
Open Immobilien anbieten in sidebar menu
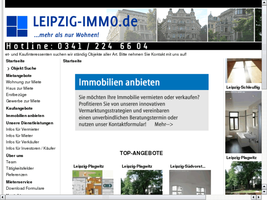[x=25, y=116]
